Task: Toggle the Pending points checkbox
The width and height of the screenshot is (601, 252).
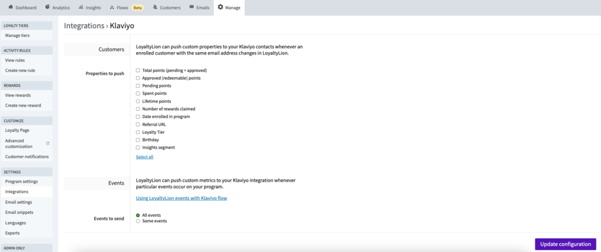Action: pos(138,86)
